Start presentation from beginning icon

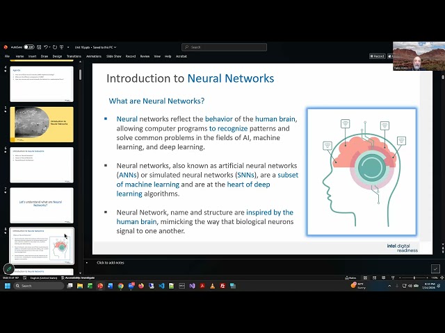tap(61, 47)
